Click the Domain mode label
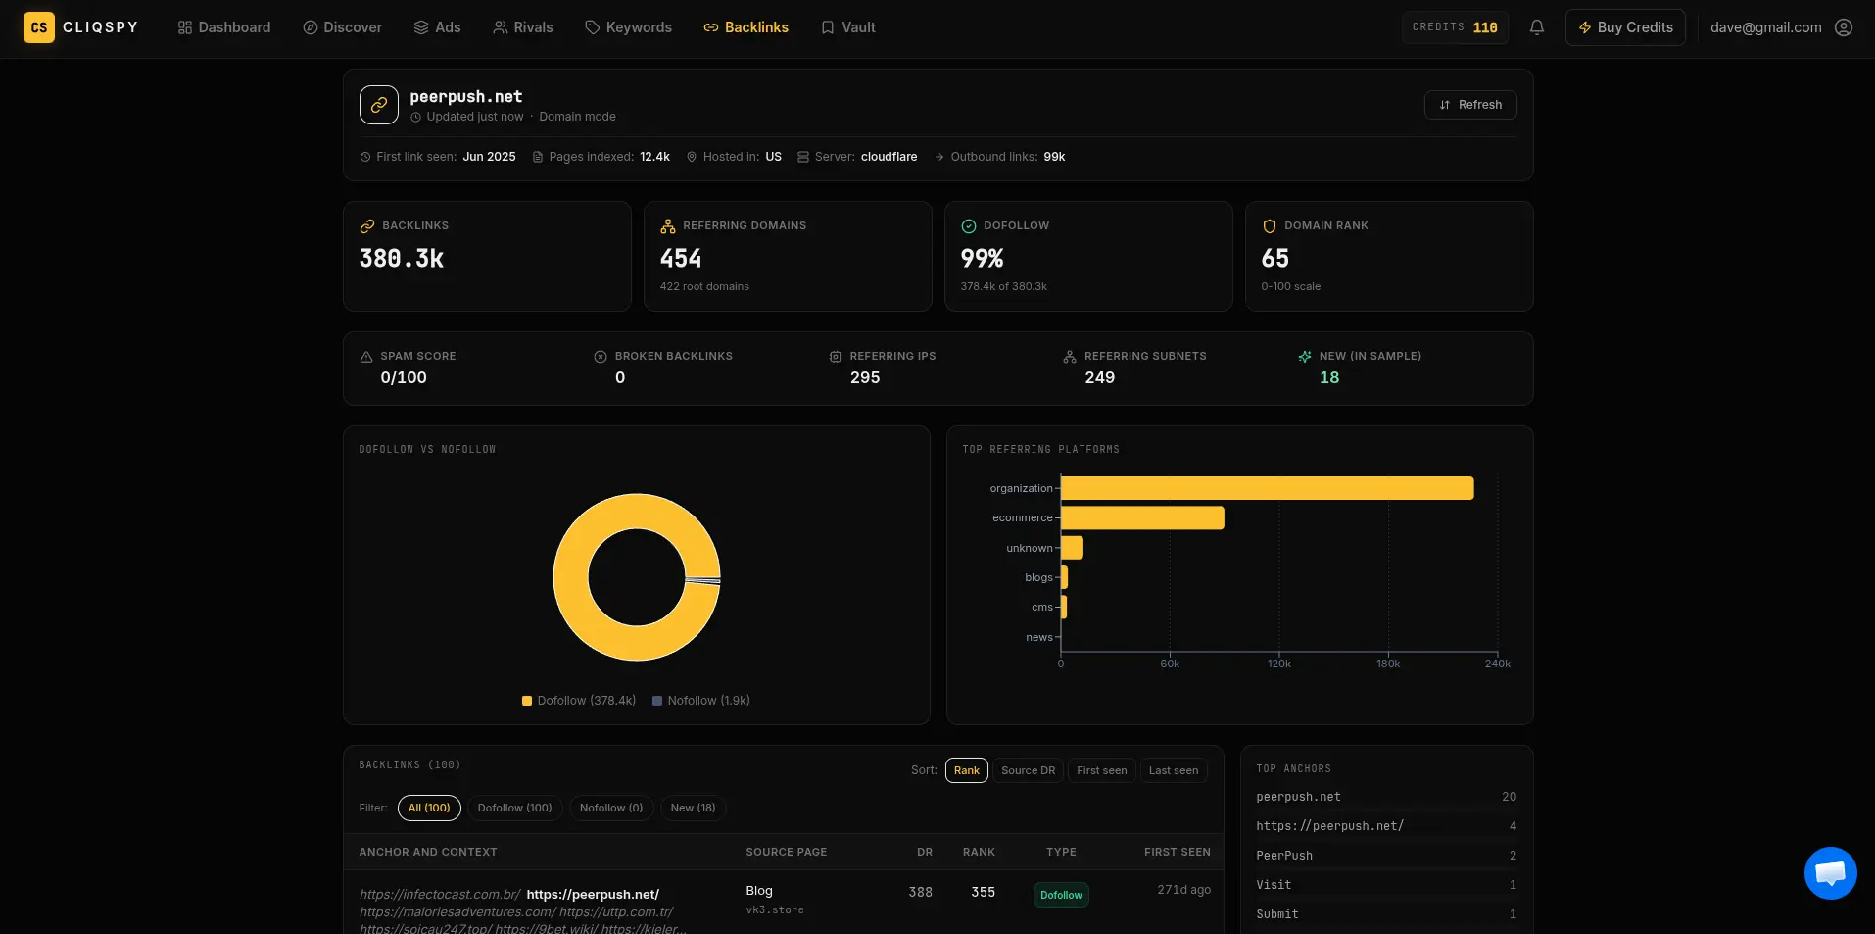 coord(577,117)
